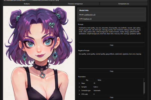Copy the parameters table
This screenshot has width=151, height=100.
pyautogui.click(x=111, y=97)
